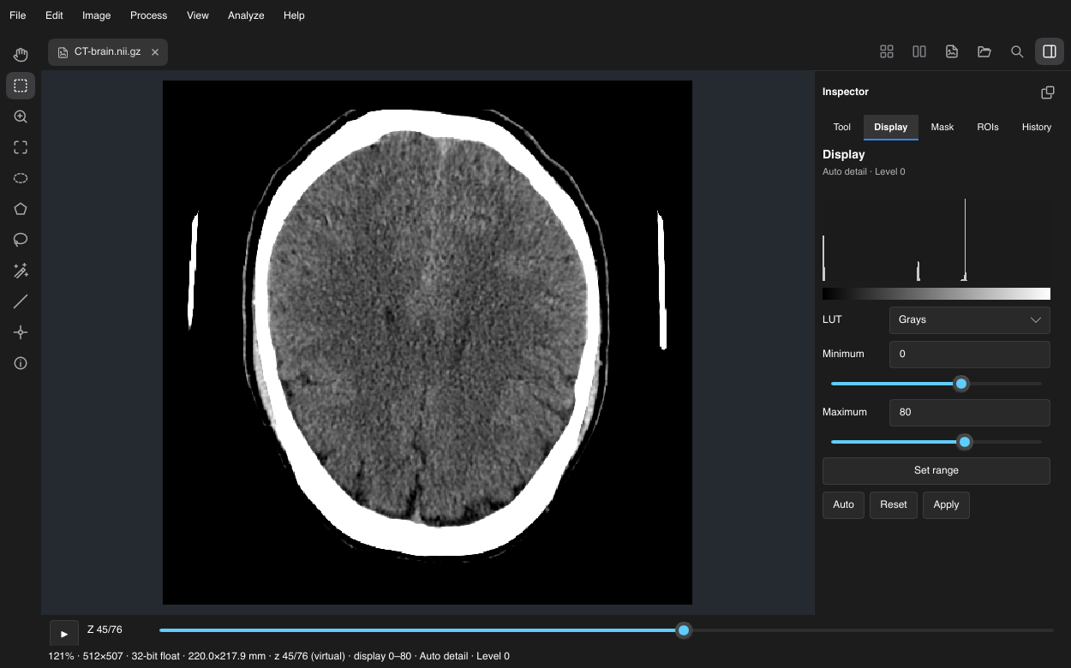Click the status bar image info text
Viewport: 1071px width, 668px height.
279,656
